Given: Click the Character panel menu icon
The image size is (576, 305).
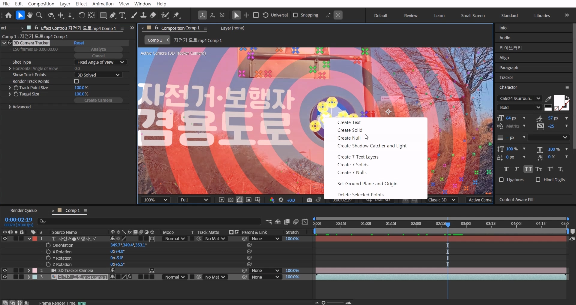Looking at the screenshot, I should 567,87.
